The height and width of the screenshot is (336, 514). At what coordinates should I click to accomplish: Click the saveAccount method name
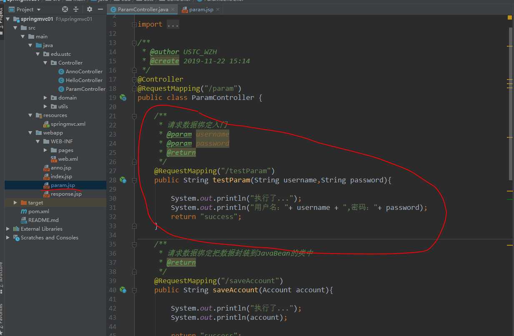(x=236, y=290)
